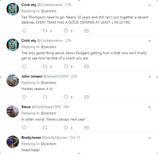Viewport: 158px width, 154px height.
Task: Like the Aaron Rodgers getting hurt tweet
Action: coord(66,66)
